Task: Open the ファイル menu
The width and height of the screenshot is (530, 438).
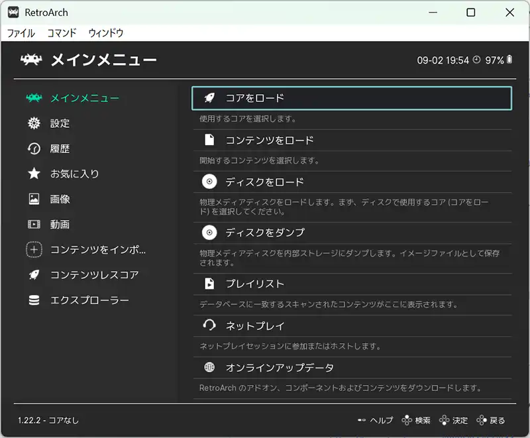Action: pos(21,32)
